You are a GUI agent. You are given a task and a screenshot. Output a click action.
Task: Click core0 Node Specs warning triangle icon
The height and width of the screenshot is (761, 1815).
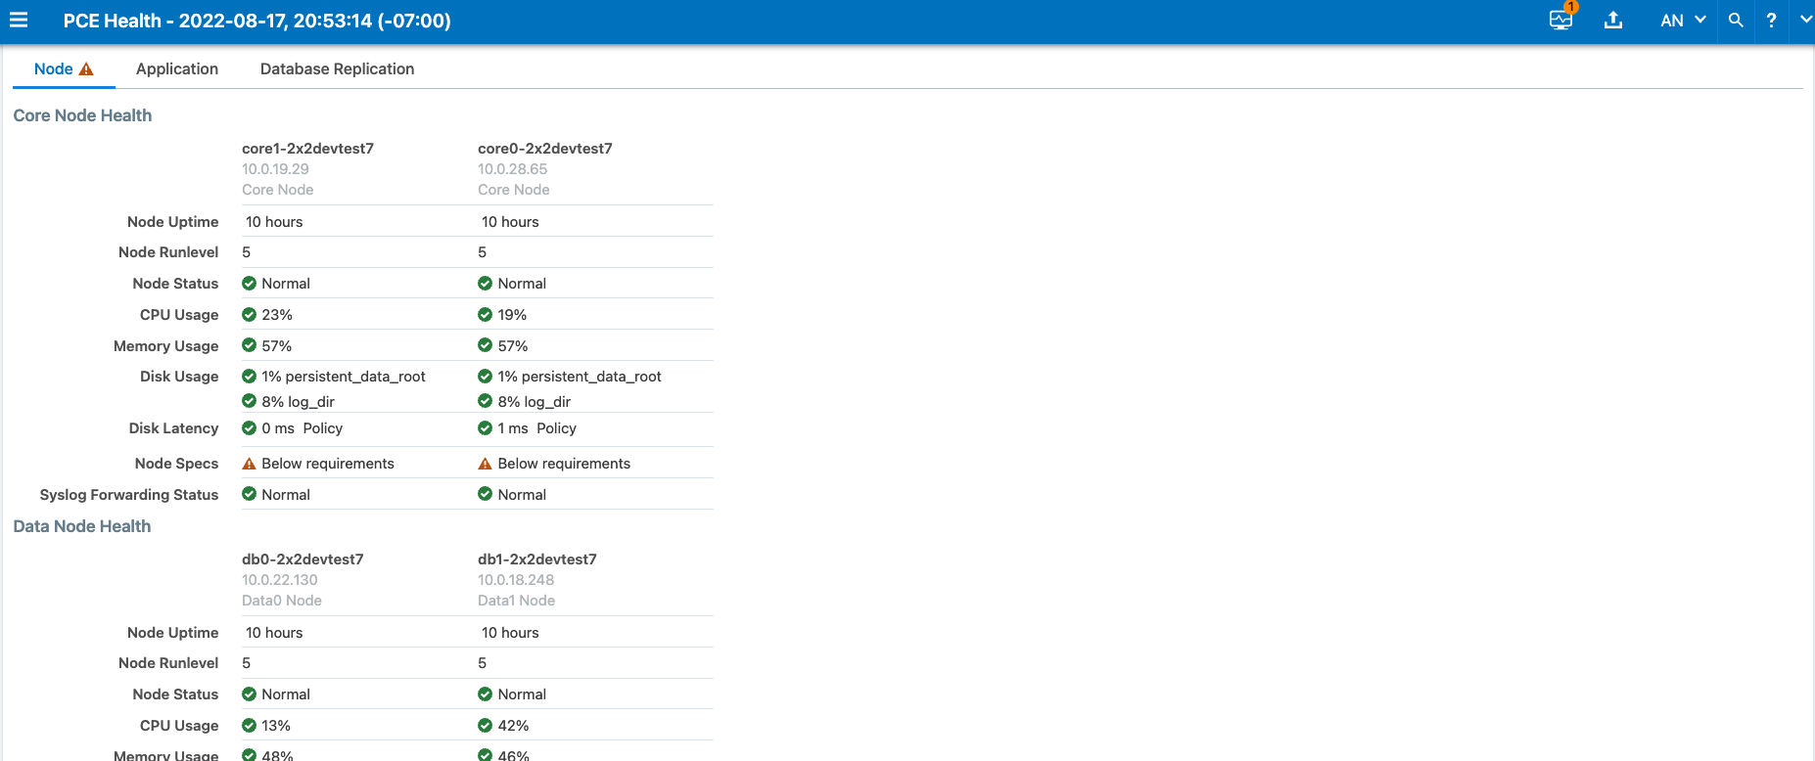485,464
